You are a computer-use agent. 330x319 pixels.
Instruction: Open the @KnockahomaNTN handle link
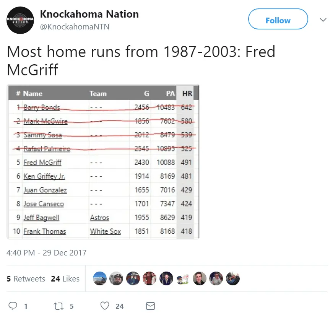[75, 27]
